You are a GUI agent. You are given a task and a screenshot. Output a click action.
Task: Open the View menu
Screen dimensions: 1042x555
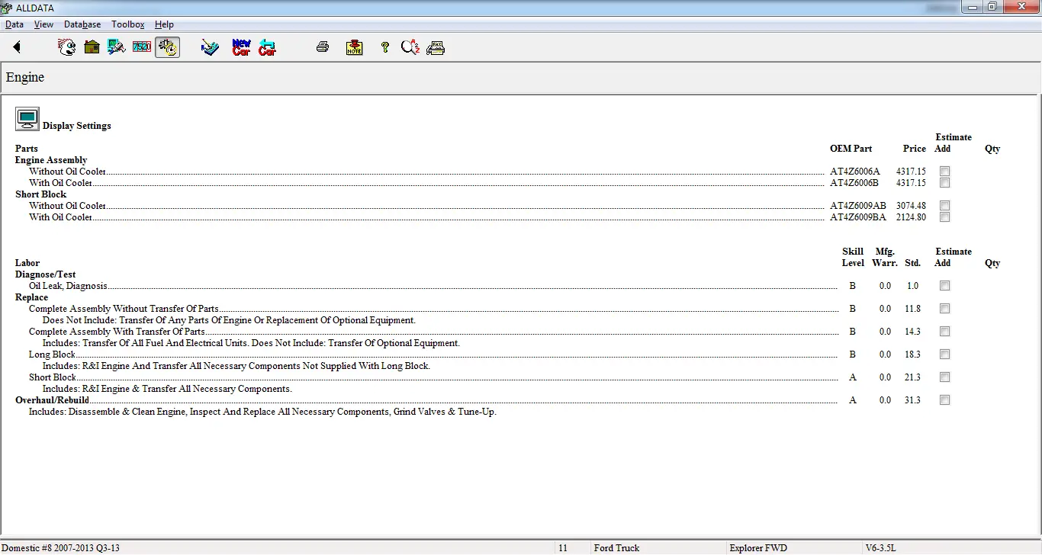(x=43, y=24)
